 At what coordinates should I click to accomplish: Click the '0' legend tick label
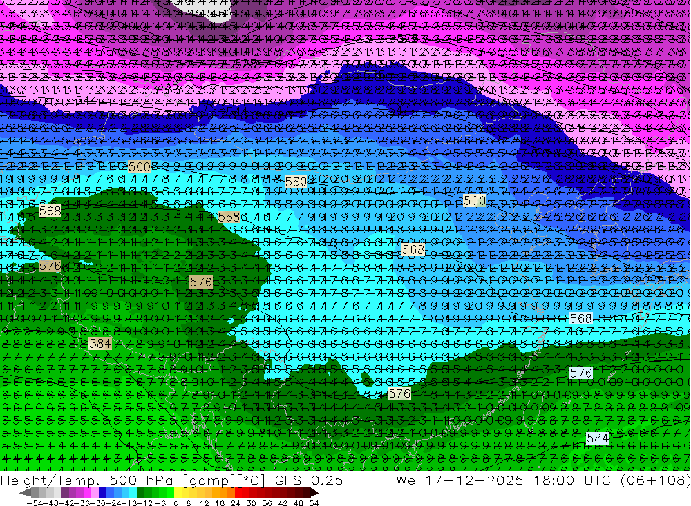[176, 503]
